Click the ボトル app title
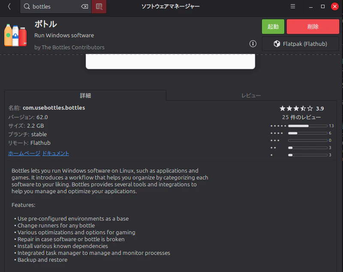Image resolution: width=343 pixels, height=272 pixels. 46,24
